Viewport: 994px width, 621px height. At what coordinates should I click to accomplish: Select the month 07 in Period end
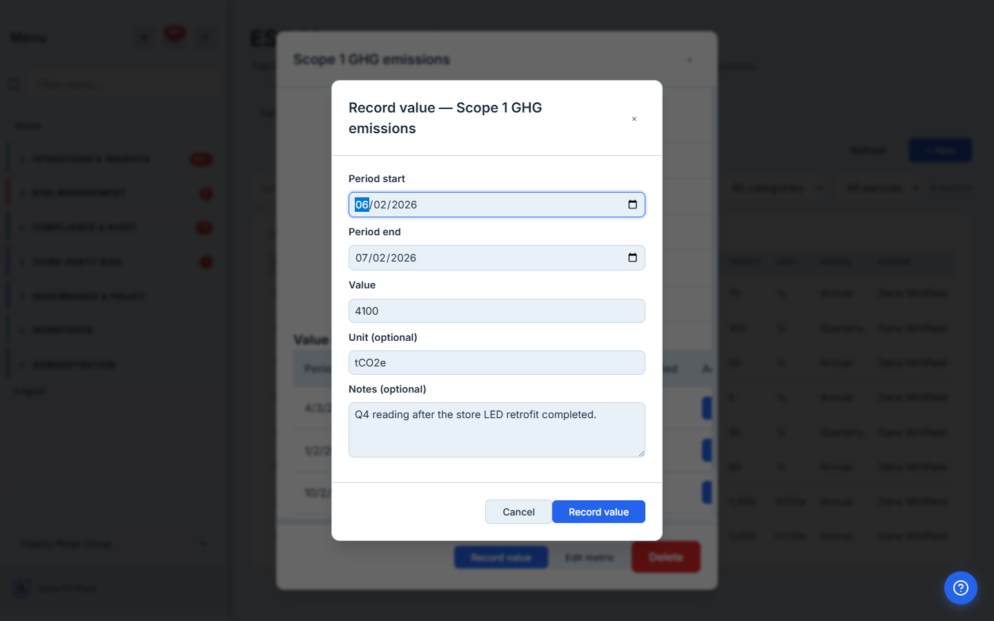pyautogui.click(x=362, y=258)
